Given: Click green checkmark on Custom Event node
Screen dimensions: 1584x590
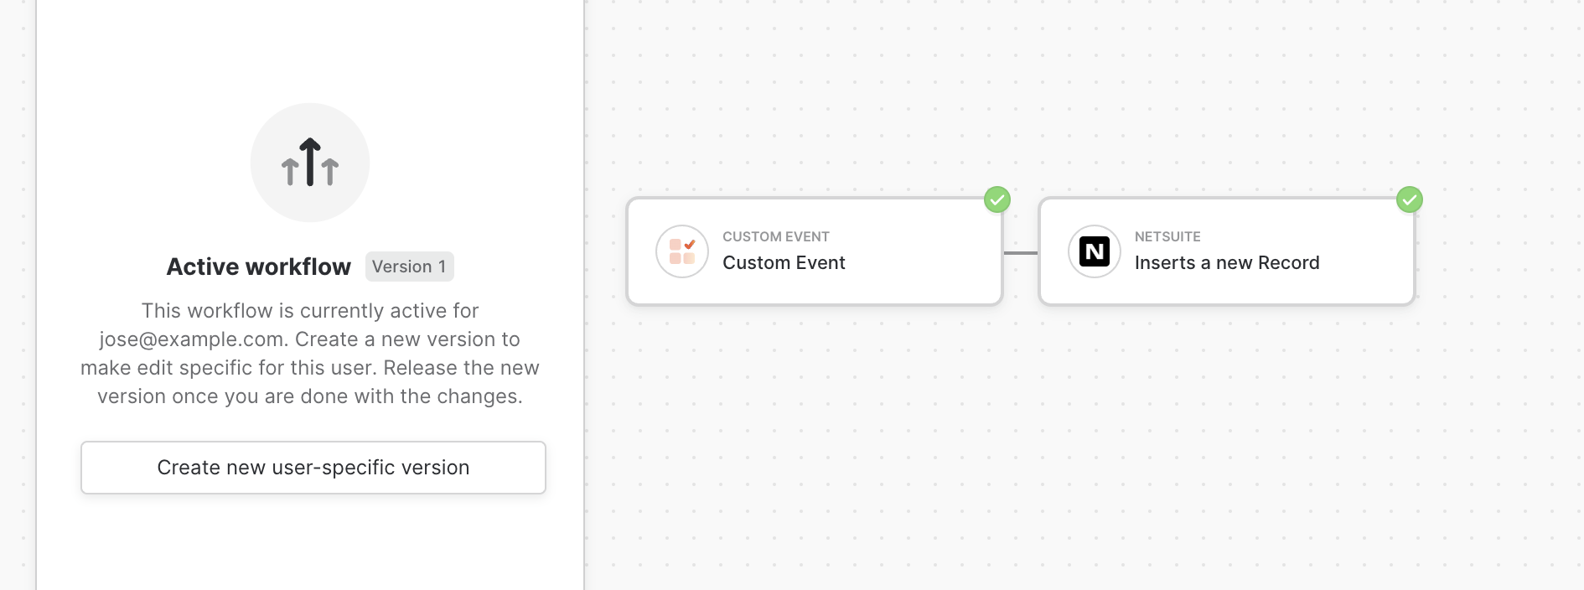Looking at the screenshot, I should tap(997, 199).
